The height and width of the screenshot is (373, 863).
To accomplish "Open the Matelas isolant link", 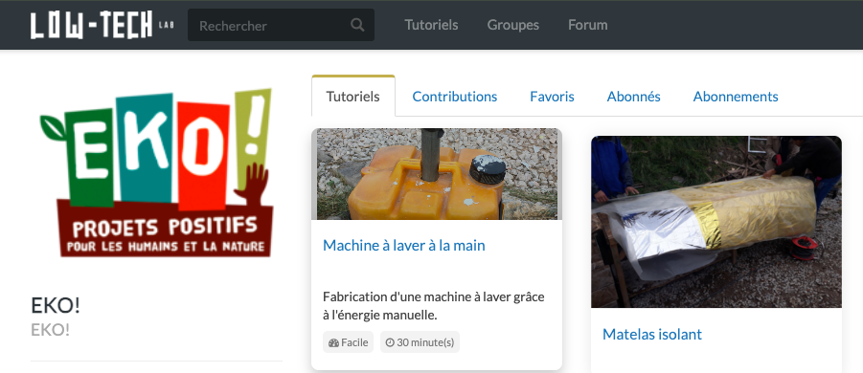I will (x=651, y=334).
